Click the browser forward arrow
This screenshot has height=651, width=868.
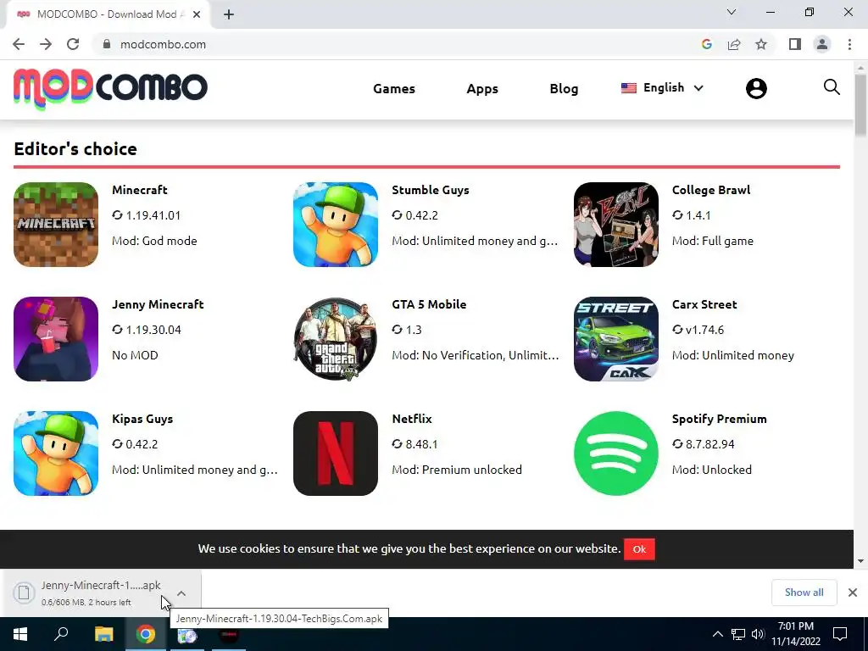46,44
